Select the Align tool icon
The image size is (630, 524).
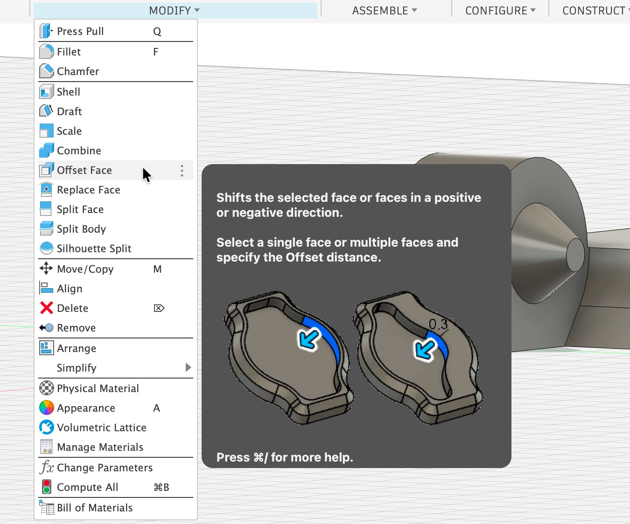click(46, 289)
